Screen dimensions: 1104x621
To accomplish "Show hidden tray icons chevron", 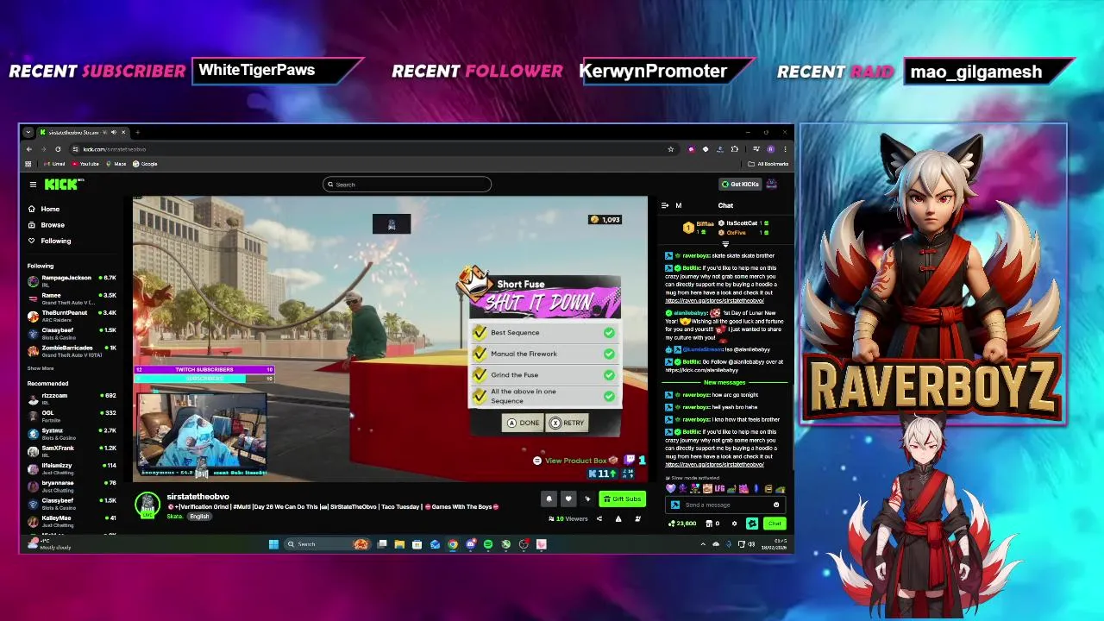I will [x=703, y=544].
